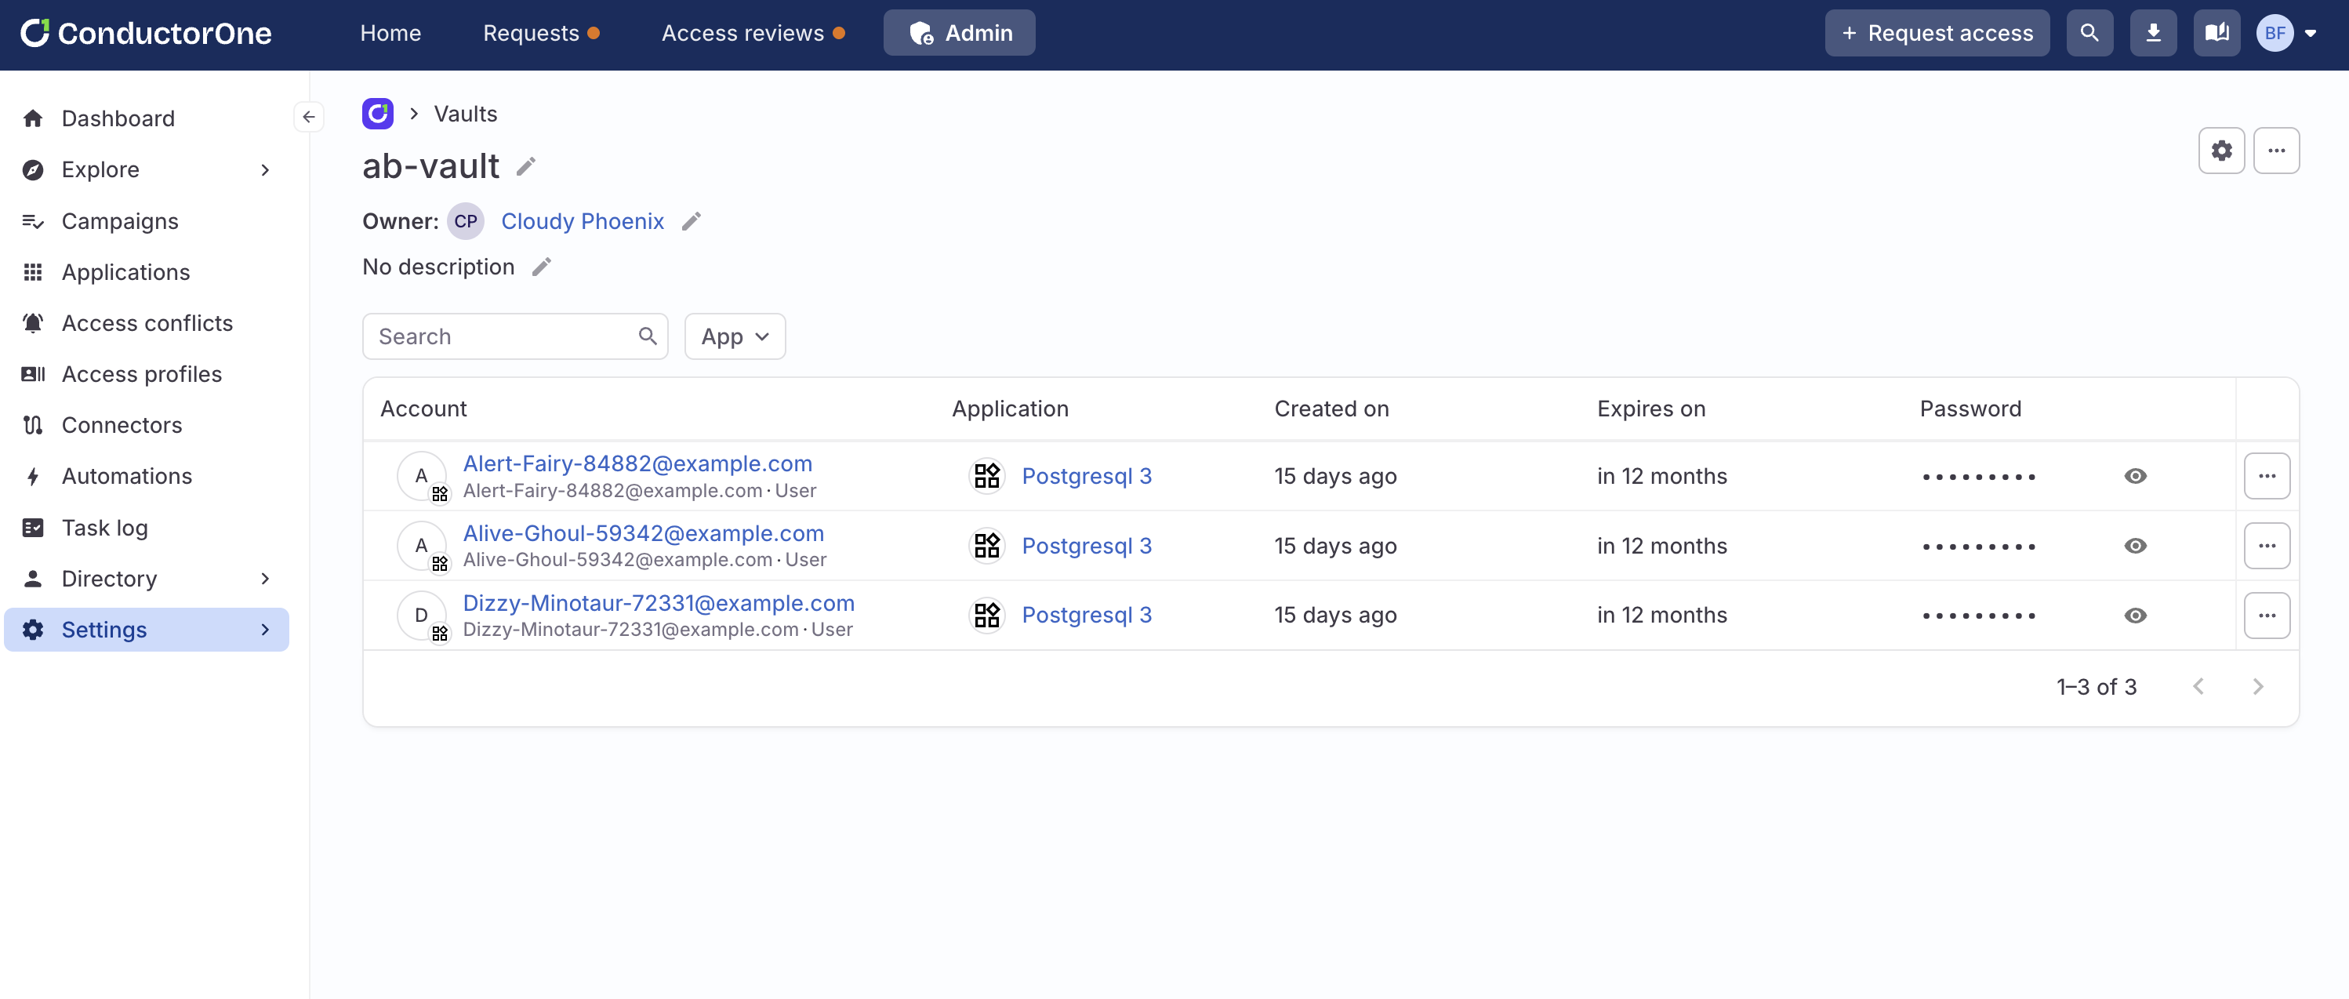This screenshot has width=2349, height=999.
Task: Click the Request access button
Action: point(1937,33)
